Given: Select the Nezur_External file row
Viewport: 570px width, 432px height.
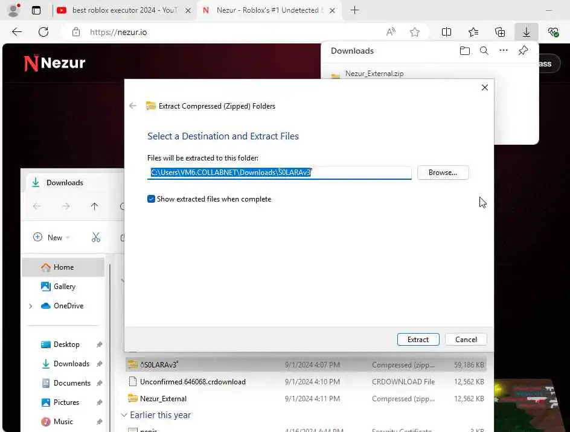Looking at the screenshot, I should (306, 399).
